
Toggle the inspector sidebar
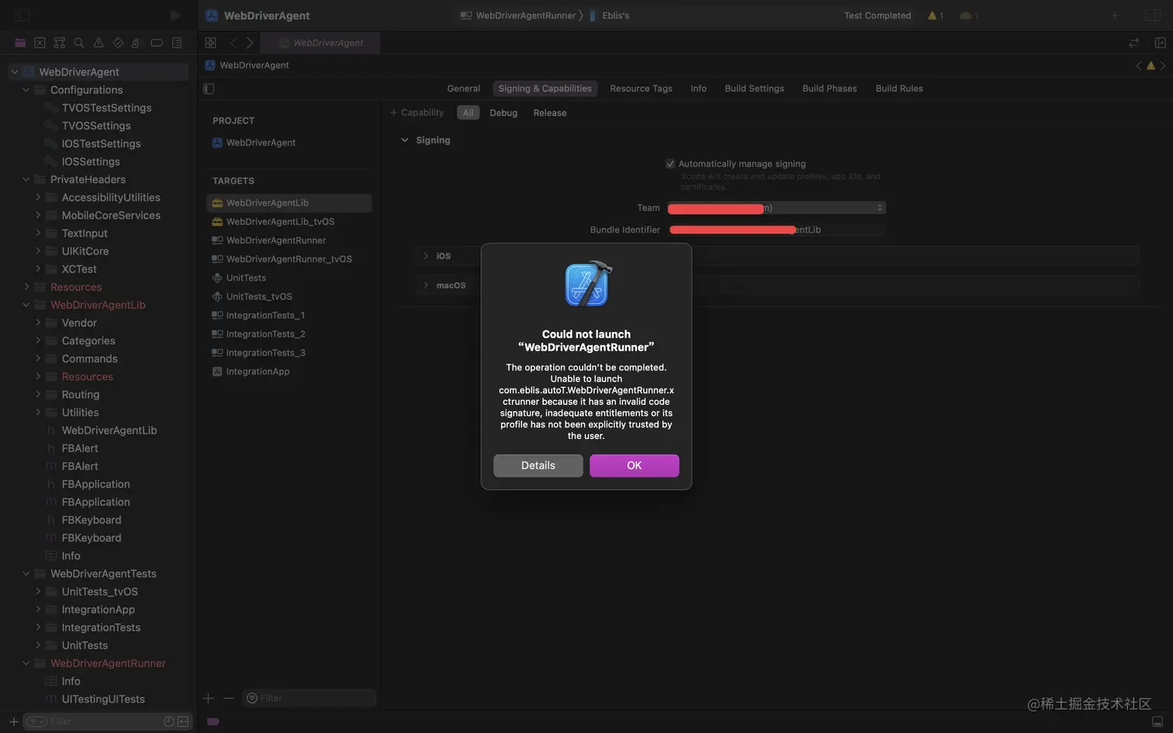pos(1153,16)
